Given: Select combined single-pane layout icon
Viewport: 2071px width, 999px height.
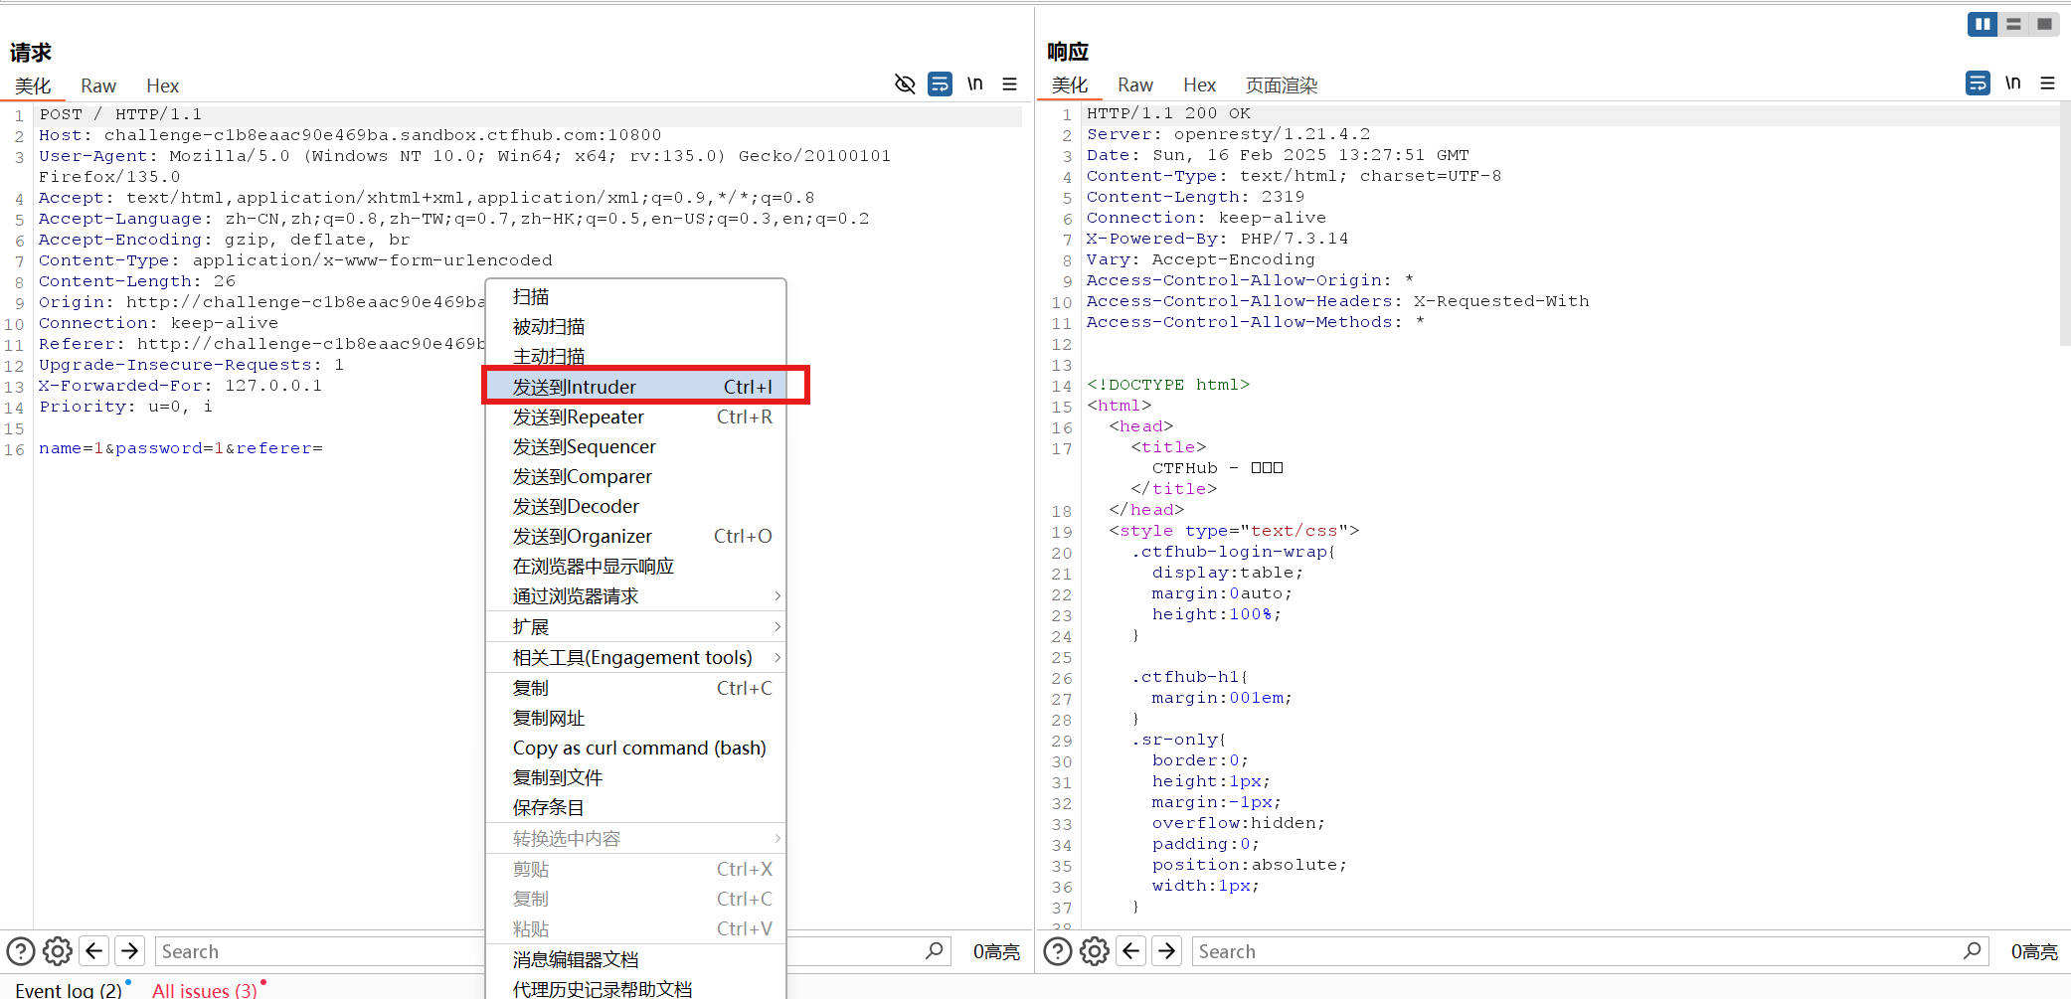Looking at the screenshot, I should (2044, 24).
